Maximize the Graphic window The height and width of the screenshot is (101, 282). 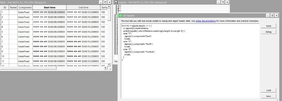223,2
